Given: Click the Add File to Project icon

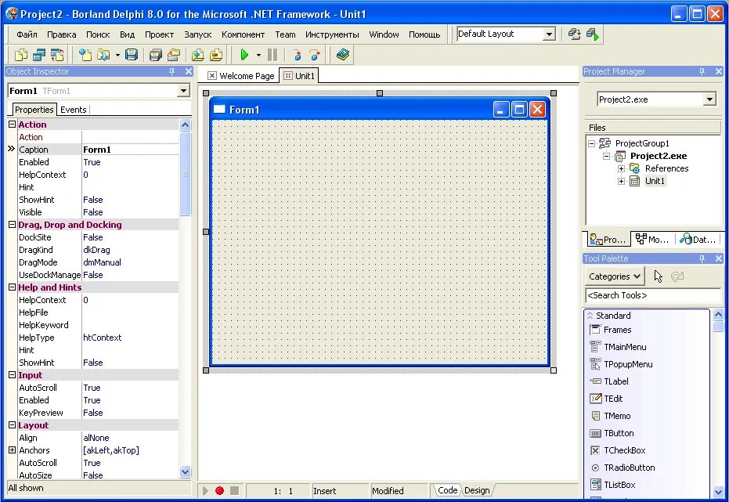Looking at the screenshot, I should point(198,55).
